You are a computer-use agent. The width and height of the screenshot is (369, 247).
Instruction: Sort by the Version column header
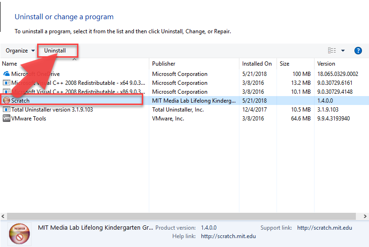click(x=341, y=64)
